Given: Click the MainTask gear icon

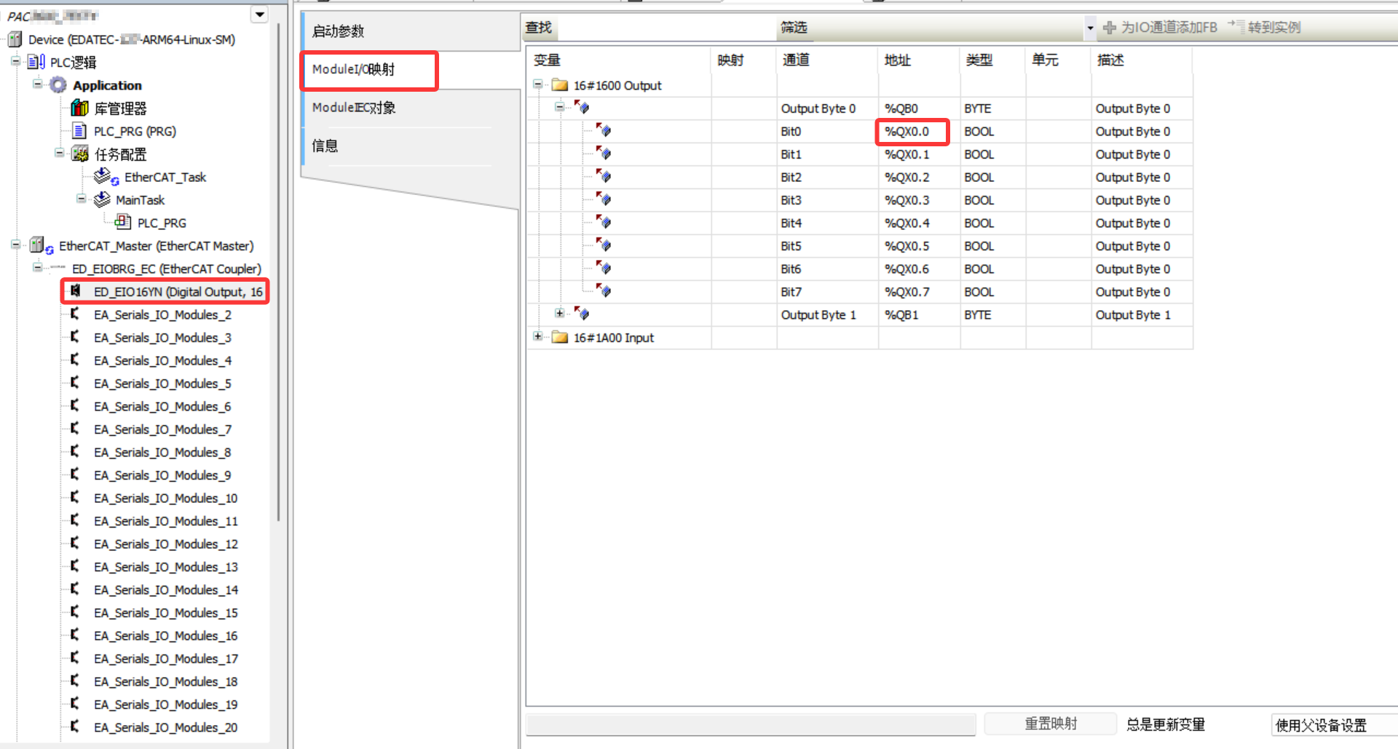Looking at the screenshot, I should [102, 200].
